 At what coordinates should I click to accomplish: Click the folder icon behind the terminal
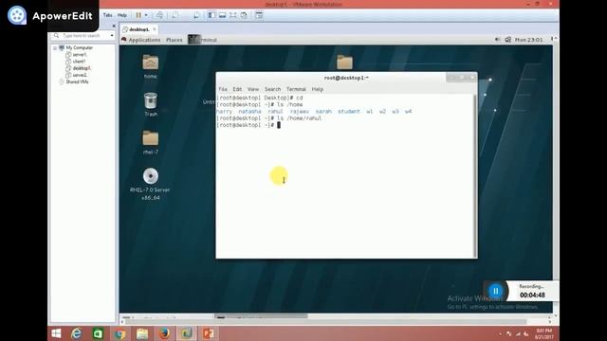[x=344, y=63]
